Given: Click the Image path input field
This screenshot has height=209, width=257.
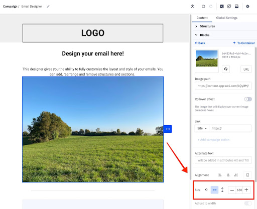Looking at the screenshot, I should [x=223, y=86].
